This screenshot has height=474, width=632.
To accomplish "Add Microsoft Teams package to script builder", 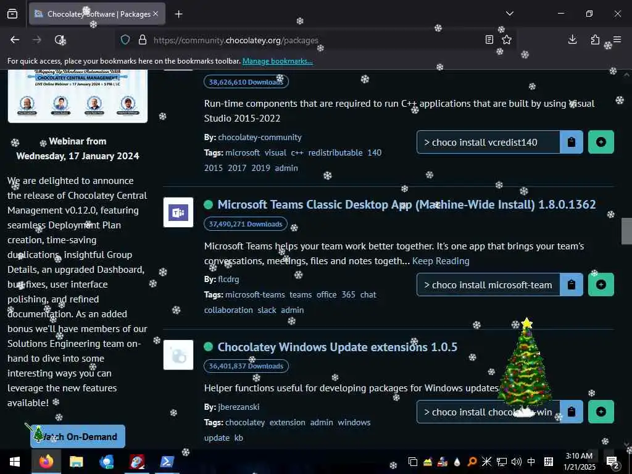I will 601,285.
